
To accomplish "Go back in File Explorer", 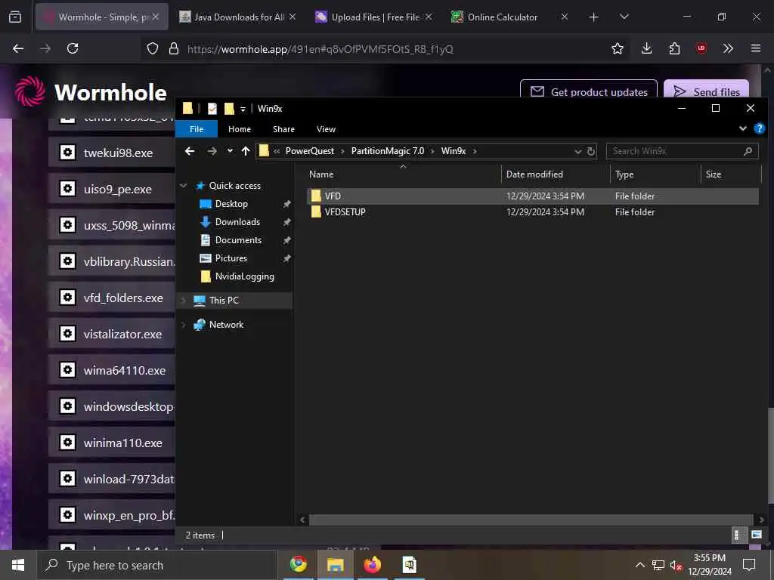I will [x=190, y=151].
